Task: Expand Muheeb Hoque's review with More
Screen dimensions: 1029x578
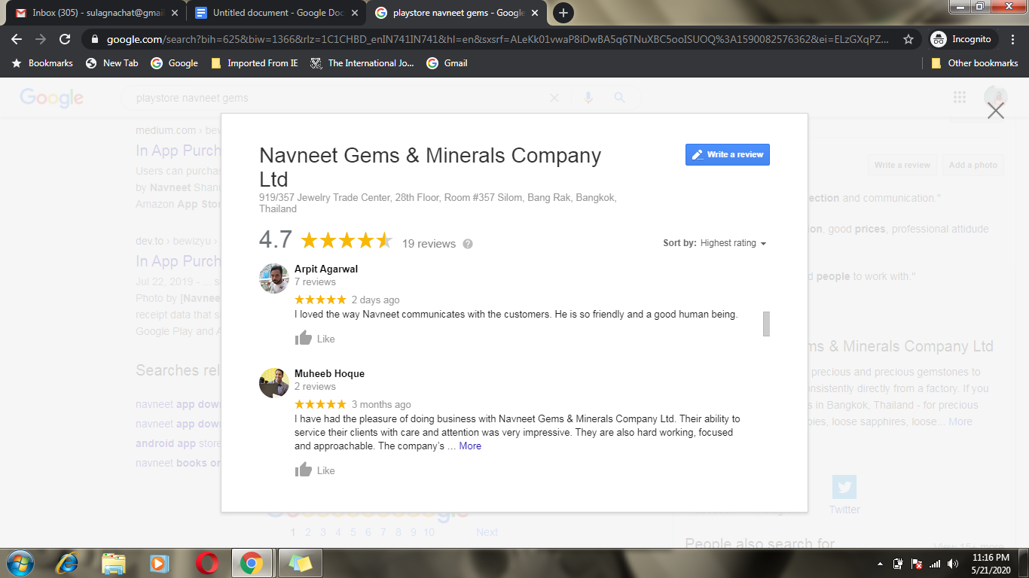Action: click(470, 446)
